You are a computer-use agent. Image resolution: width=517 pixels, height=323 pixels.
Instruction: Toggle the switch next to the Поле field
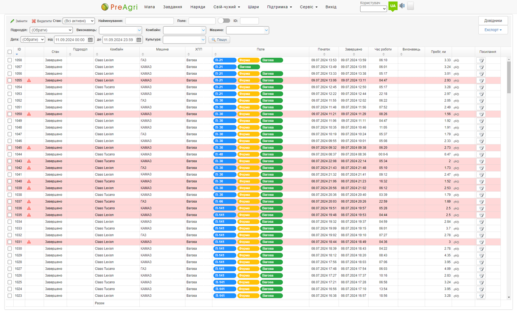224,21
